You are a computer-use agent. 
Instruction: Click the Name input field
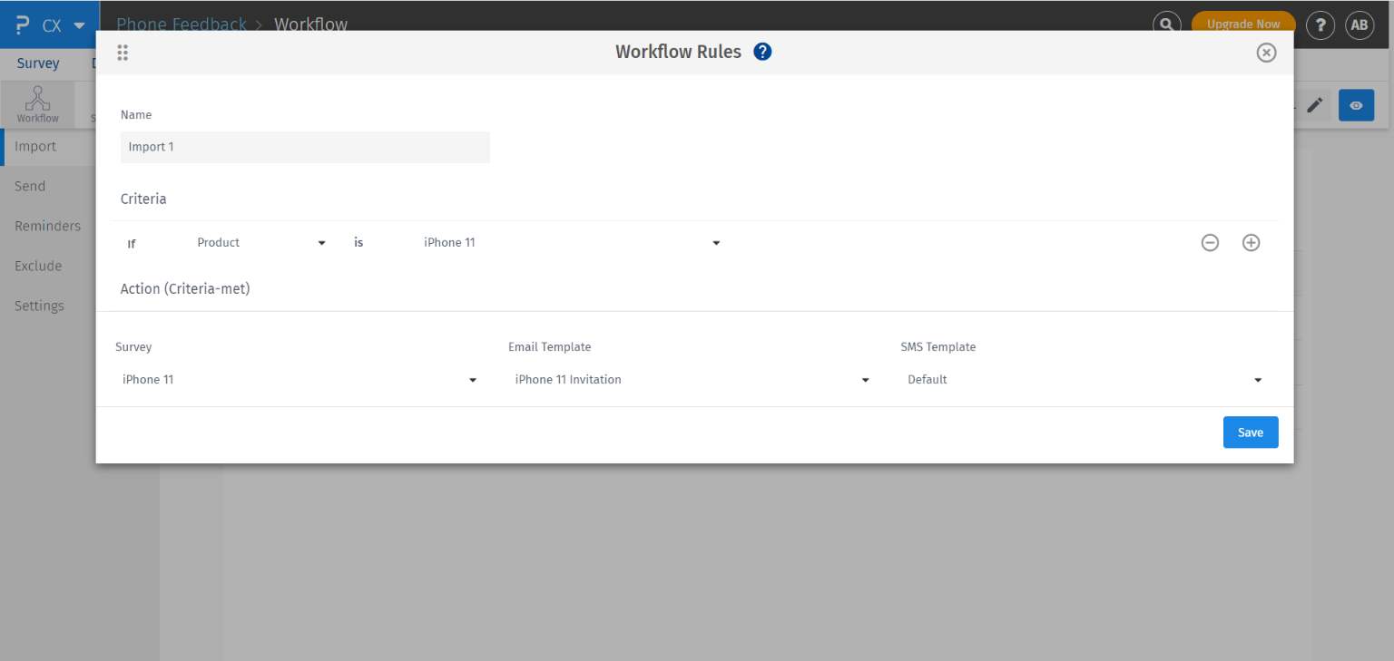305,147
